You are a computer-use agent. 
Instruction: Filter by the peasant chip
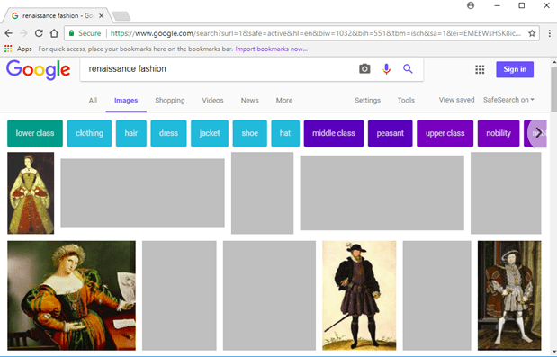point(390,133)
